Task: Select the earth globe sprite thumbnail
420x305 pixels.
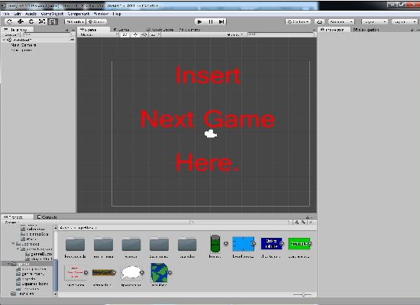Action: [159, 273]
